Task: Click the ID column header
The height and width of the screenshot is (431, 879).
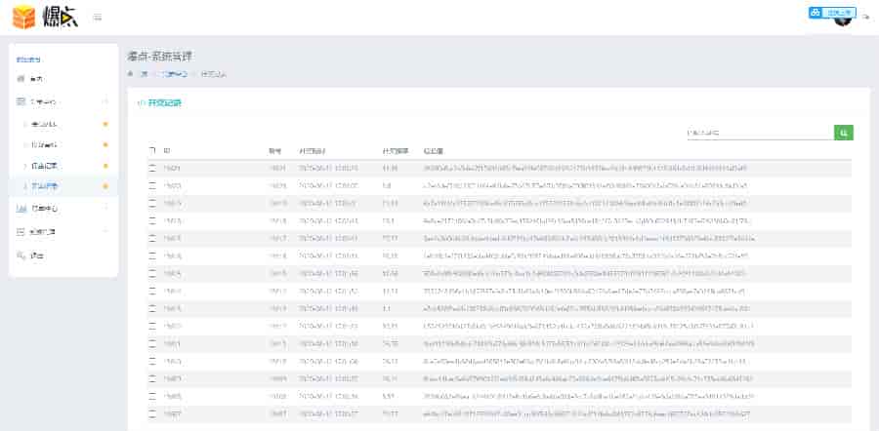Action: coord(166,151)
